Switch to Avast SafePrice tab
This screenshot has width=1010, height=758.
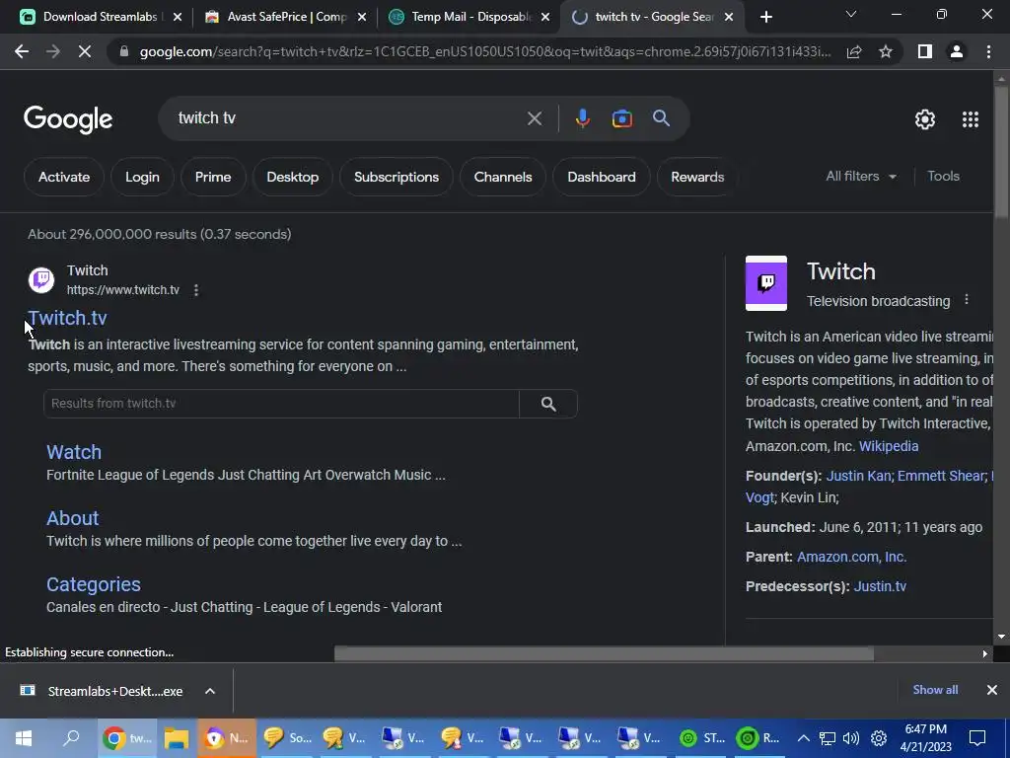point(286,18)
